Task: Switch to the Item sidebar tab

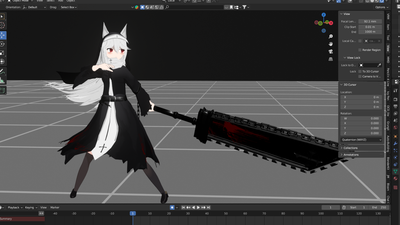Action: (388, 27)
